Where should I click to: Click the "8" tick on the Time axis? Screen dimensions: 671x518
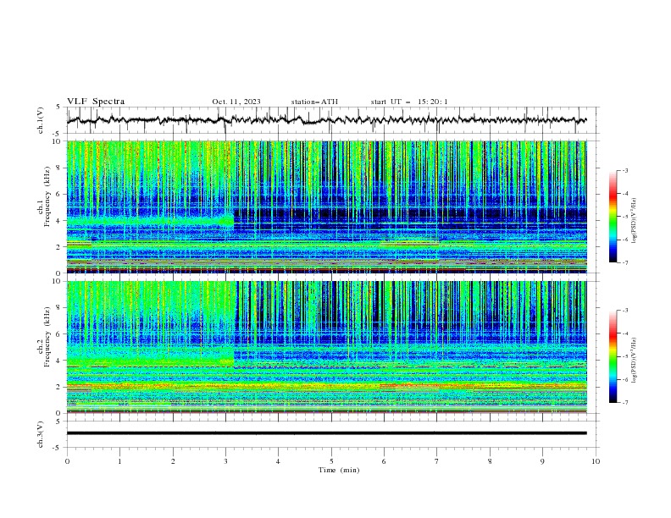tap(490, 461)
